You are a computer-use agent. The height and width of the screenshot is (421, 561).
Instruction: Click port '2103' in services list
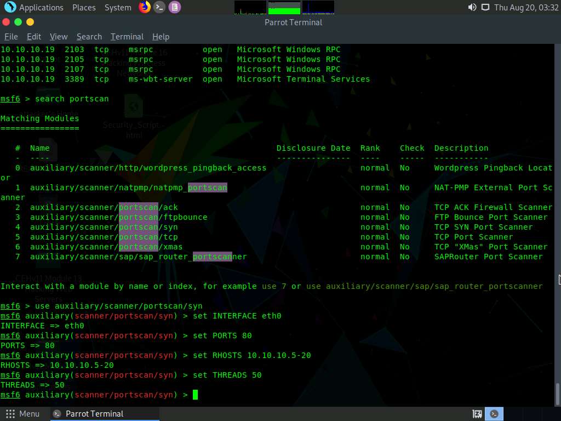click(x=75, y=49)
